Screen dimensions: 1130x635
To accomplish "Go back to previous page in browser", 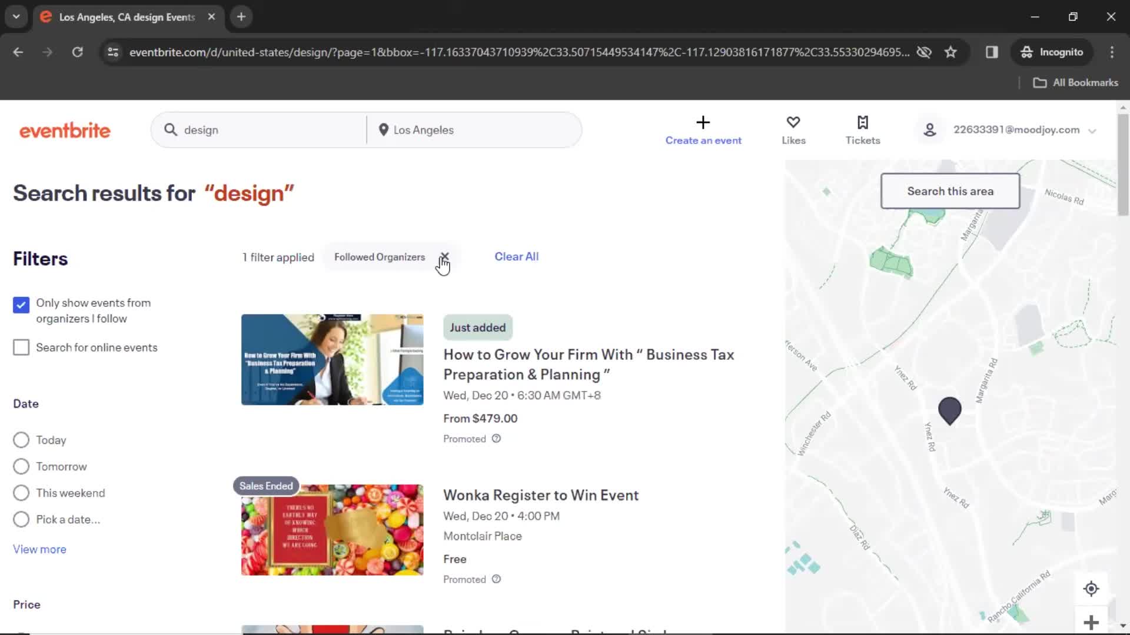I will click(x=18, y=52).
